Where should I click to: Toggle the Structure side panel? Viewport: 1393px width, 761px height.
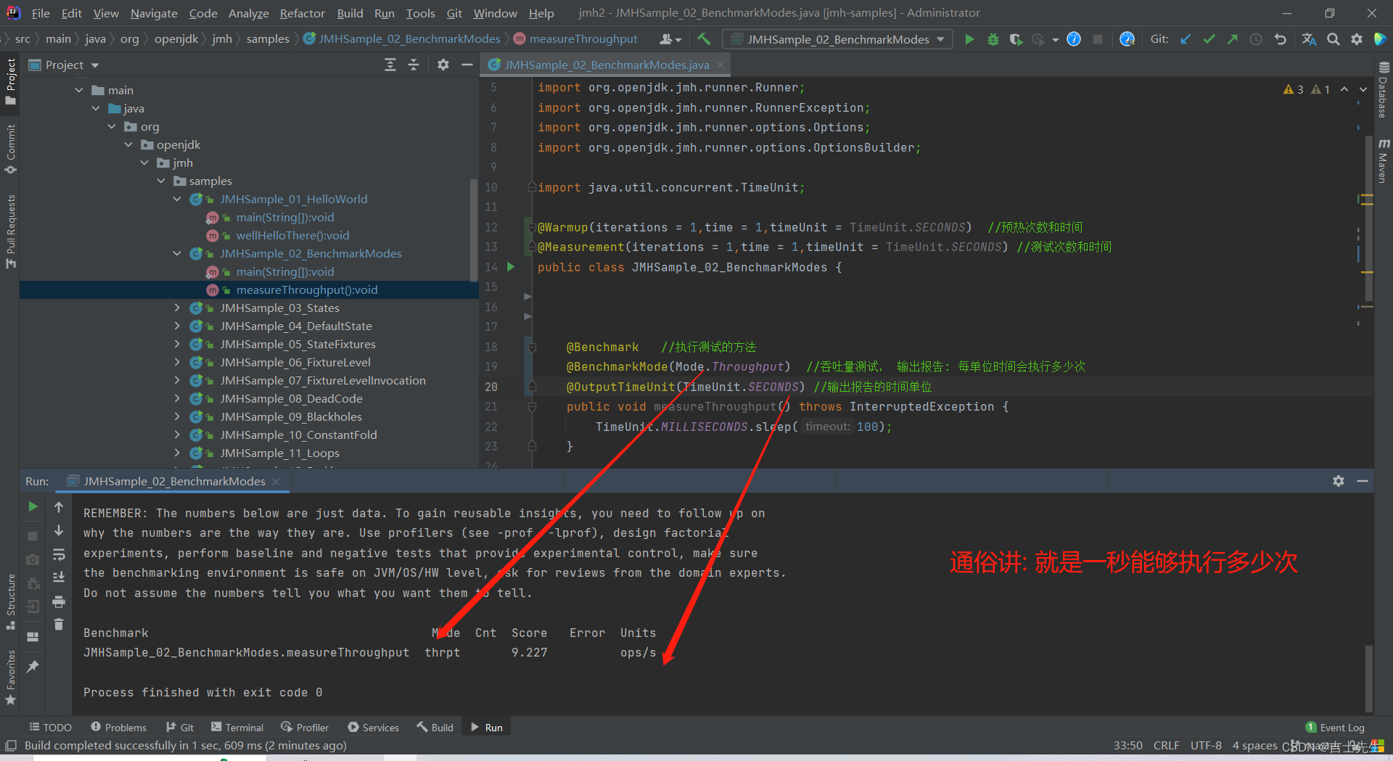(10, 602)
